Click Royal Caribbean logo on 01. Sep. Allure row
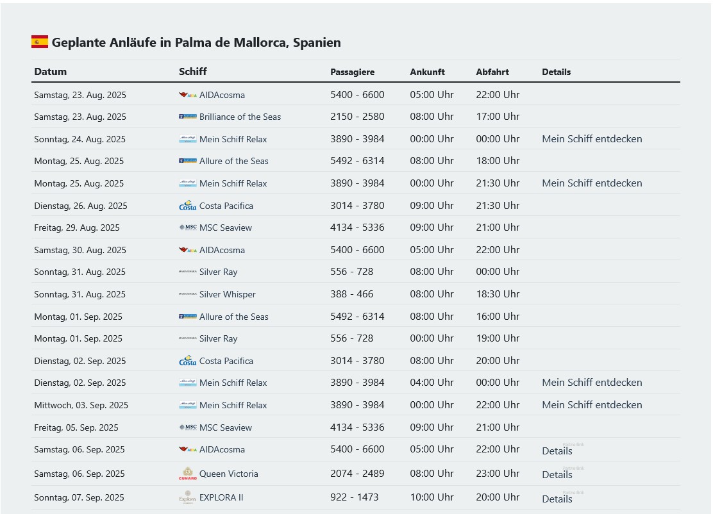Image resolution: width=713 pixels, height=514 pixels. 188,317
